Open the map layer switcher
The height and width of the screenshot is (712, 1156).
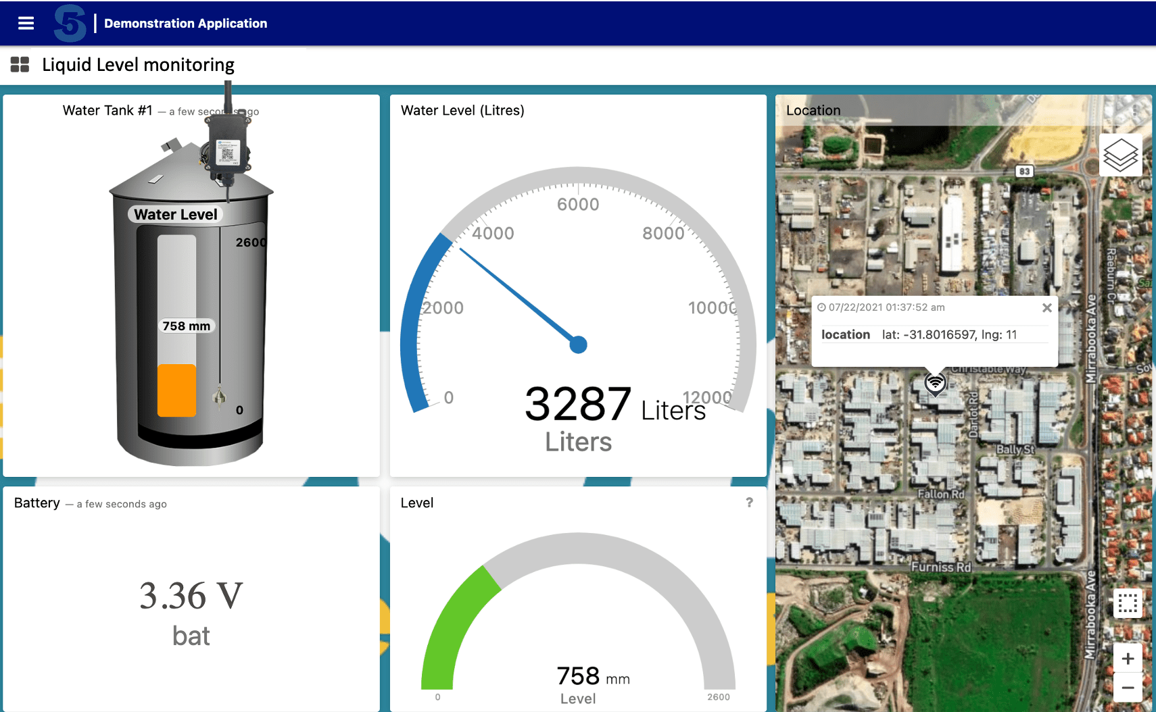point(1120,154)
